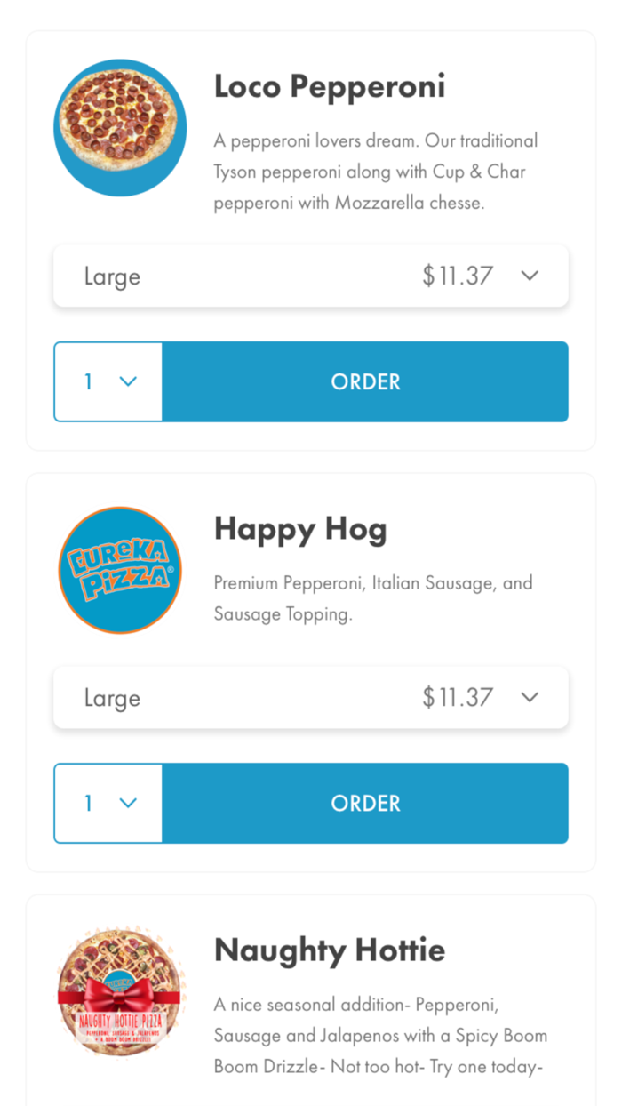The height and width of the screenshot is (1106, 622).
Task: Order the Loco Pepperoni pizza
Action: (x=365, y=381)
